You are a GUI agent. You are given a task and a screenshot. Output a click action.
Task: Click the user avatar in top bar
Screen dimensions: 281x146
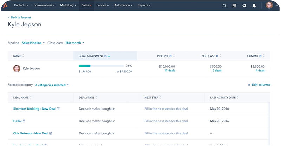[269, 5]
